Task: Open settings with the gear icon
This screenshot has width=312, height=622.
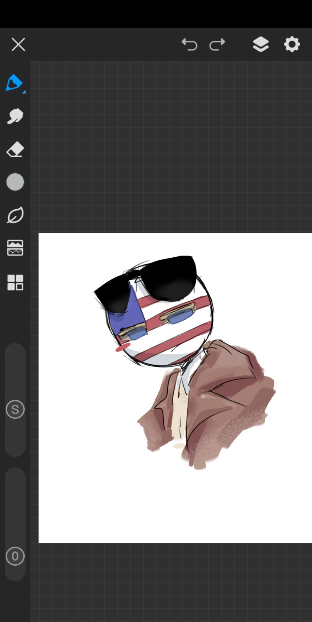Action: (292, 44)
